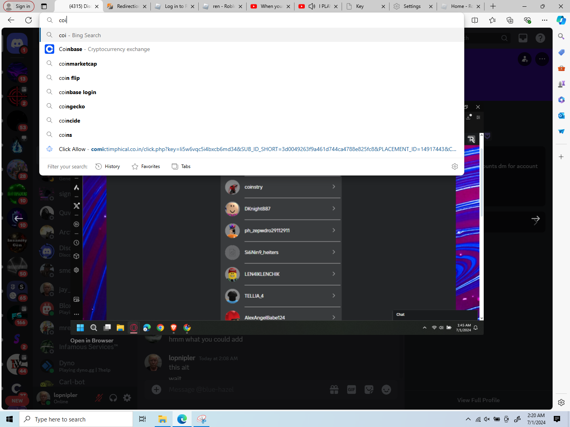Open the Edge sidebar Shopping tag icon
570x427 pixels.
561,52
